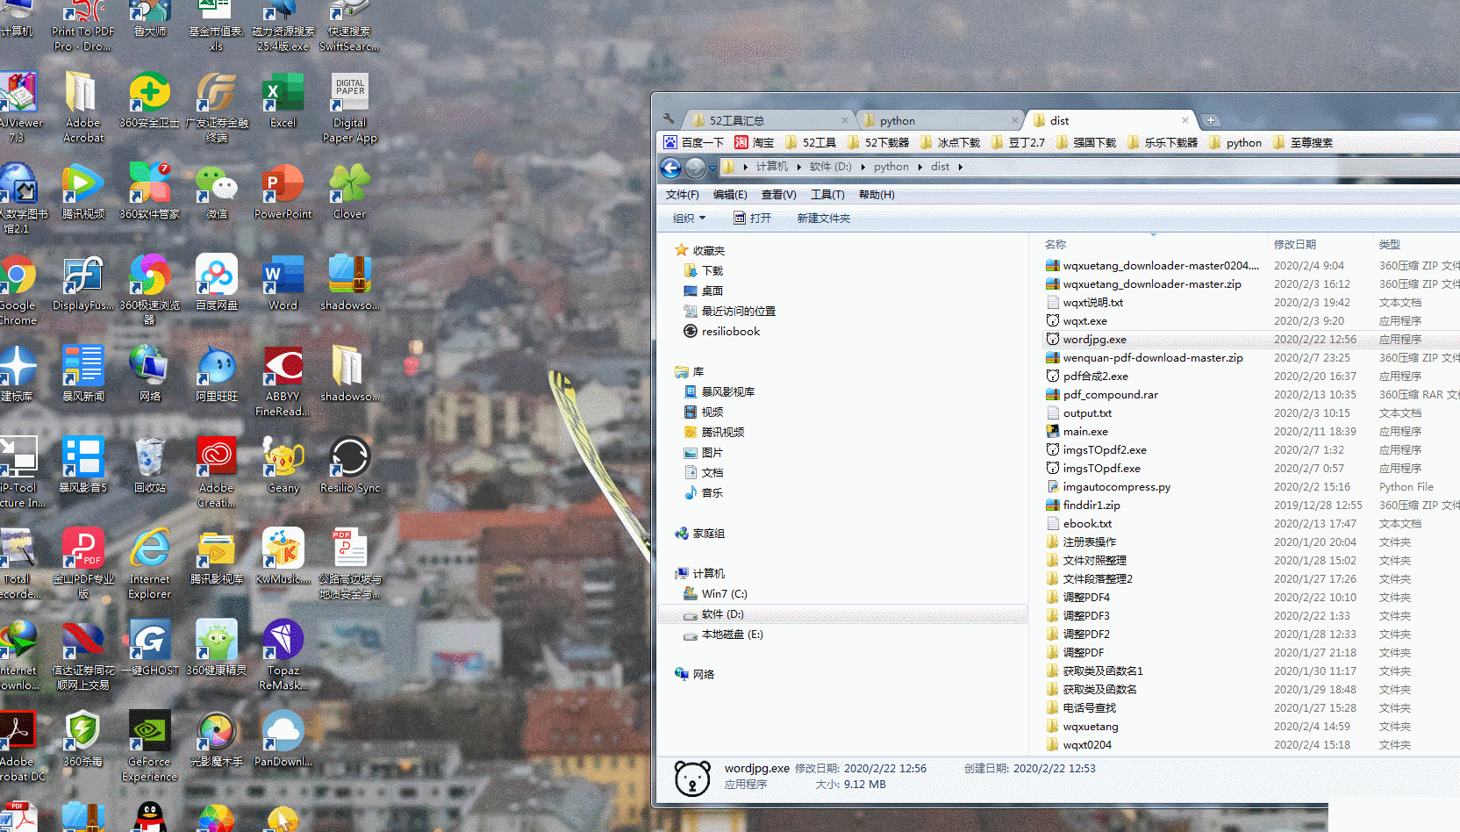The width and height of the screenshot is (1460, 832).
Task: Click 软件 (D:) breadcrumb segment
Action: 830,167
